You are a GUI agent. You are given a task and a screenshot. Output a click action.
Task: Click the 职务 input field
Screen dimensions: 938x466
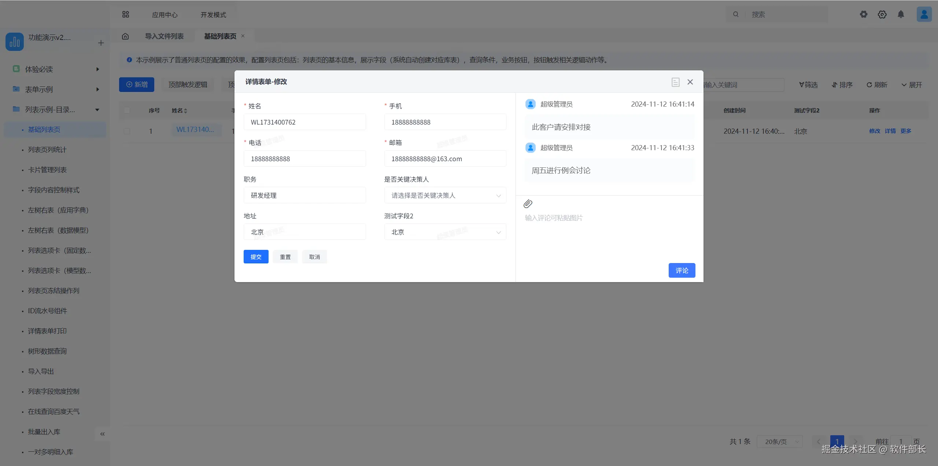coord(304,195)
